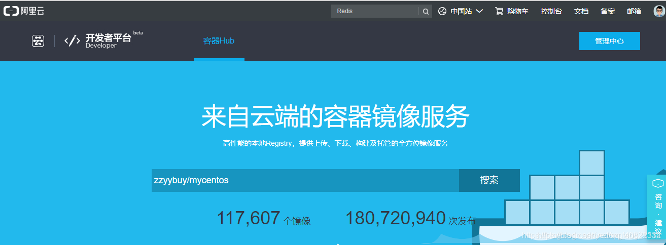Click the Aliyun logo in top bar

pyautogui.click(x=24, y=11)
